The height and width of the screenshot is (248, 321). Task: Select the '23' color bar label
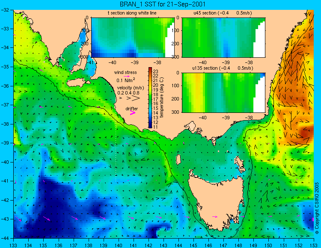click(x=156, y=71)
